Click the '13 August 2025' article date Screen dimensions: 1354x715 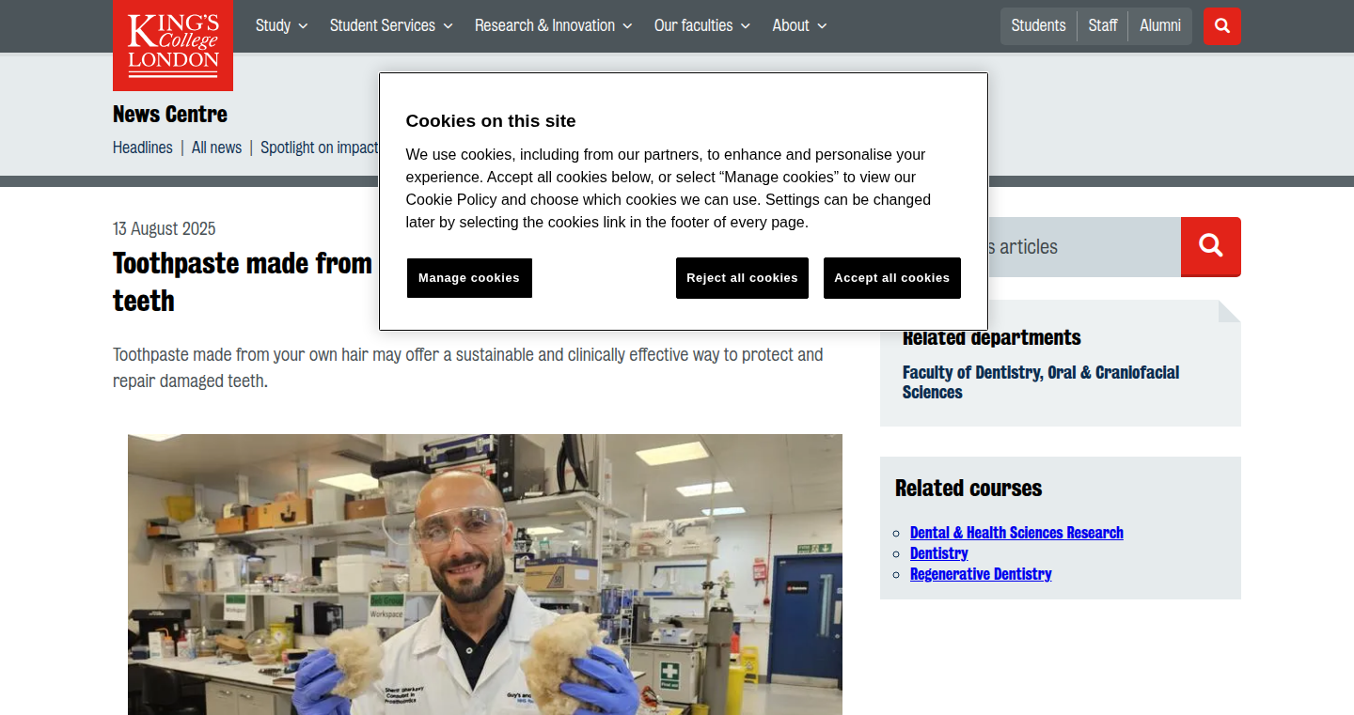165,228
